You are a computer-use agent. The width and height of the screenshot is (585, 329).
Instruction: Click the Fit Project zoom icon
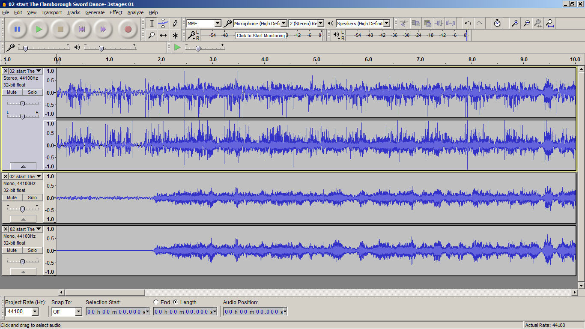point(549,23)
